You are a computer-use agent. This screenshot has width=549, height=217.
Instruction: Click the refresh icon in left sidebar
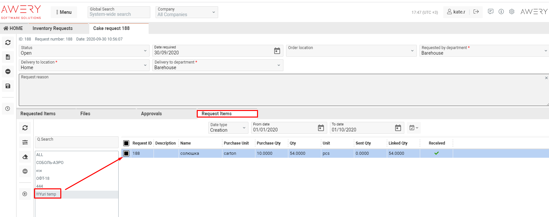(x=8, y=42)
